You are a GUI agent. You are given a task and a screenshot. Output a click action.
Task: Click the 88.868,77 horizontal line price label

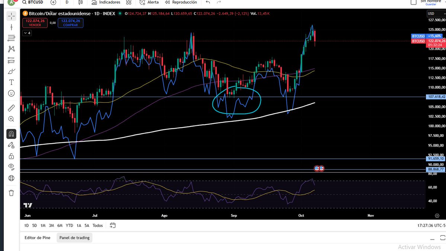point(436,169)
